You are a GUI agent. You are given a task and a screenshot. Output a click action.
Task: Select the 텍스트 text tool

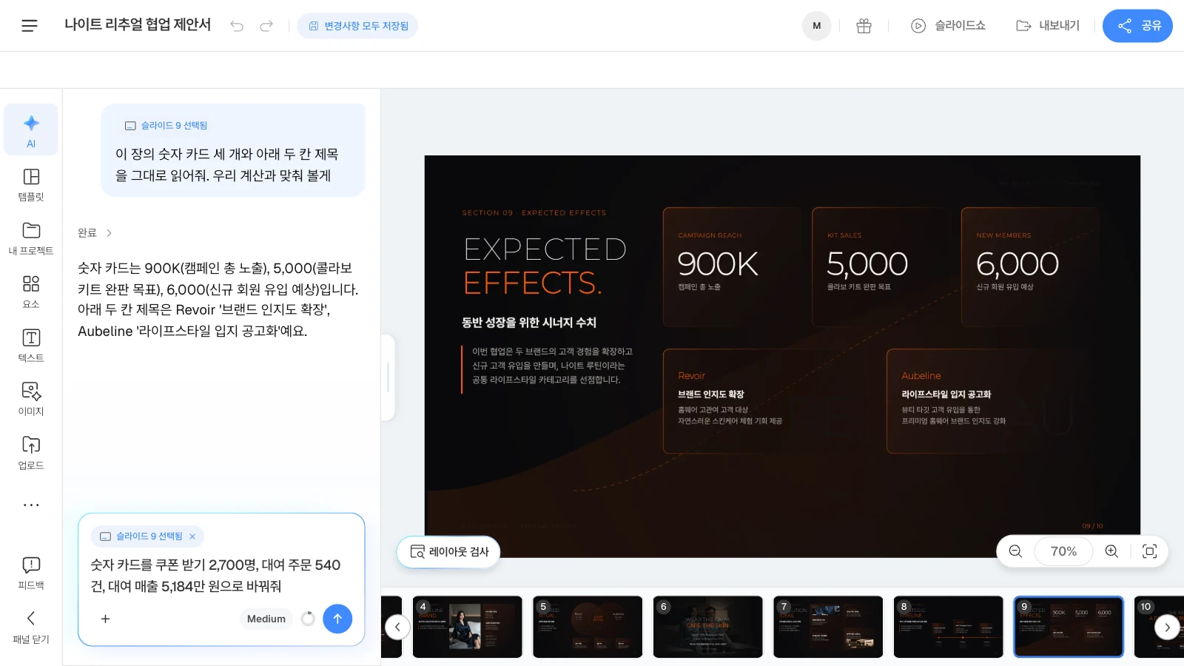(x=31, y=345)
